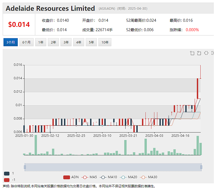This screenshot has width=217, height=190.
Task: Click the 收盘价: 0.0140 value
Action: [x=55, y=20]
